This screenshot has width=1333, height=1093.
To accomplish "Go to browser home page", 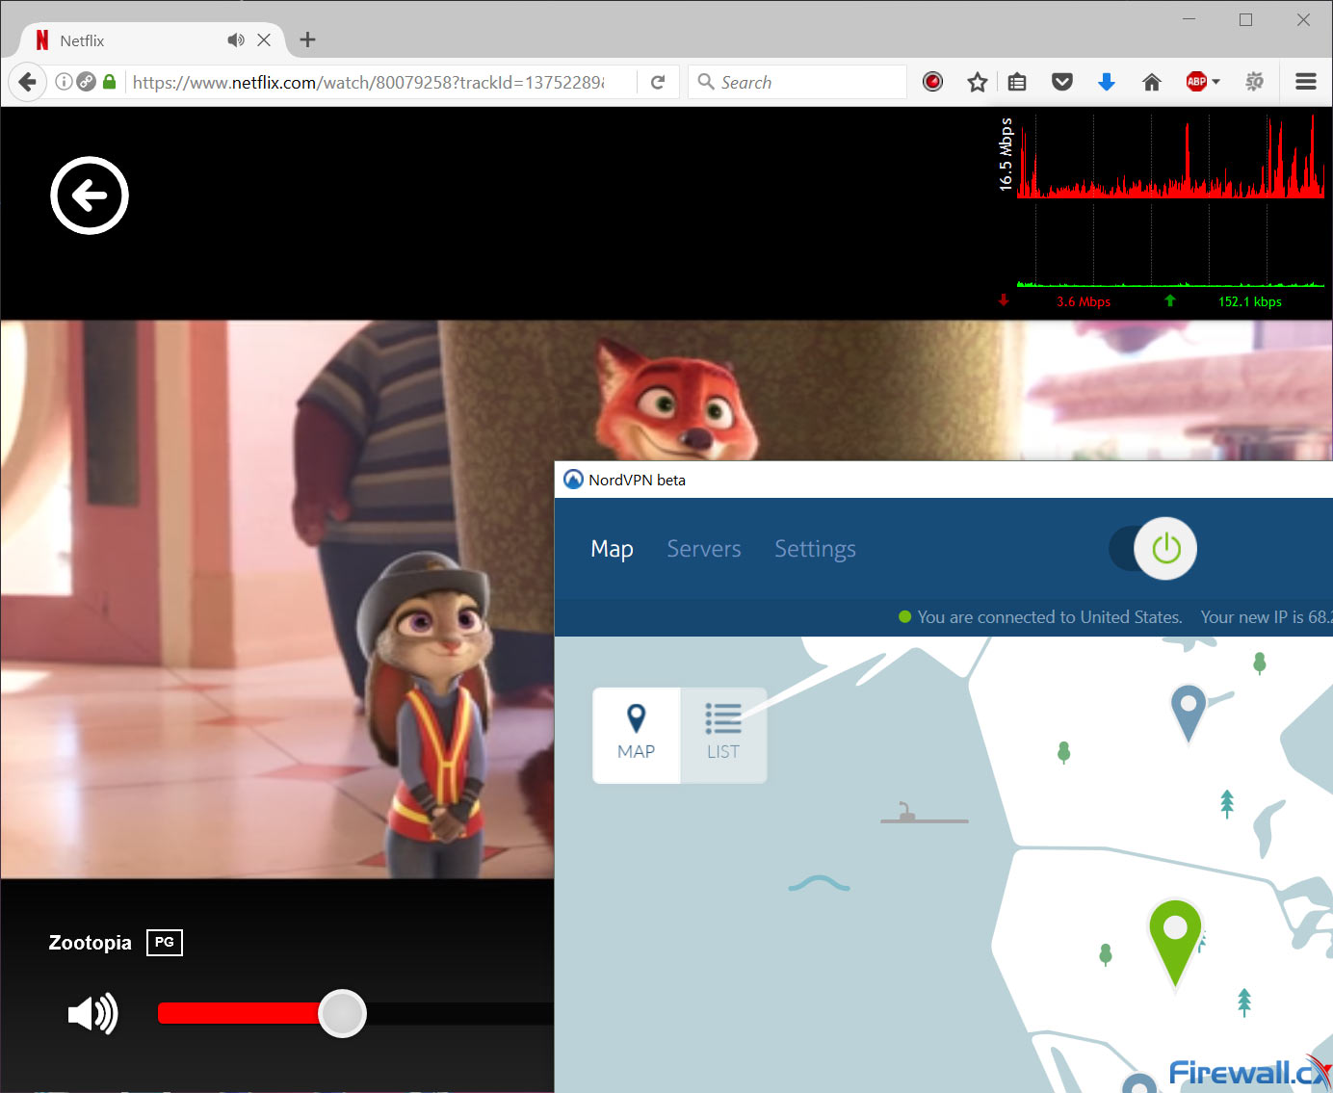I will click(x=1152, y=82).
